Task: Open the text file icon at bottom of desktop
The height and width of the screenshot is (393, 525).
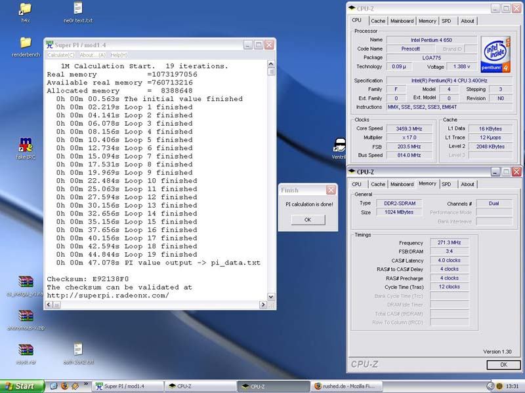Action: 78,349
